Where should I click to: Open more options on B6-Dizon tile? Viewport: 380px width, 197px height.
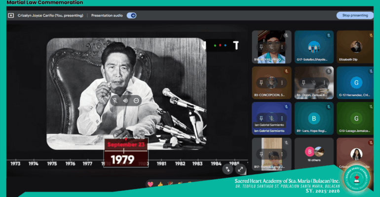coord(324,83)
